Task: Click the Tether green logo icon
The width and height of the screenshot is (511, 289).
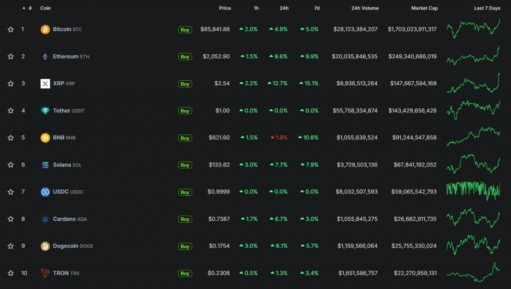Action: 45,111
